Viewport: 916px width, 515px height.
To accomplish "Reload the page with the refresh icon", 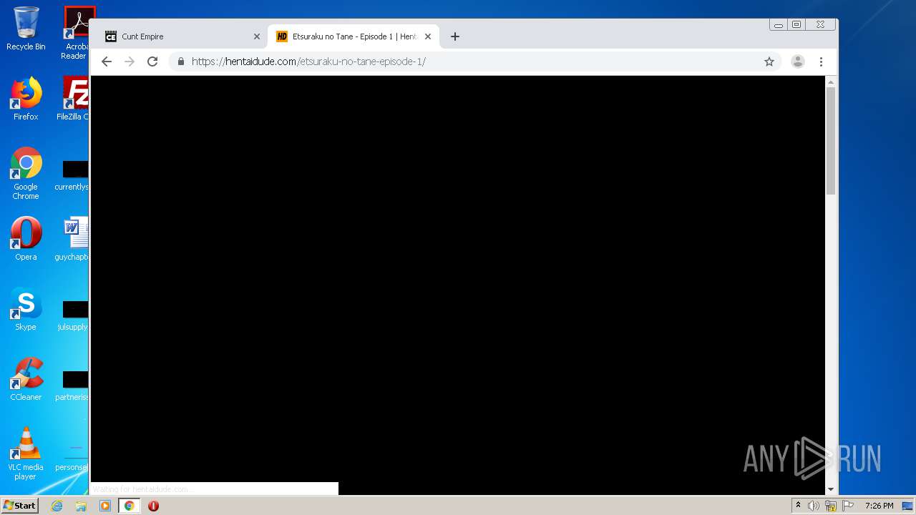I will click(152, 62).
